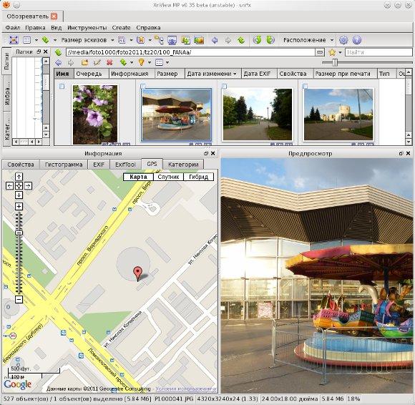415x405 pixels.
Task: Open settings via the blue gear icon
Action: 343,40
